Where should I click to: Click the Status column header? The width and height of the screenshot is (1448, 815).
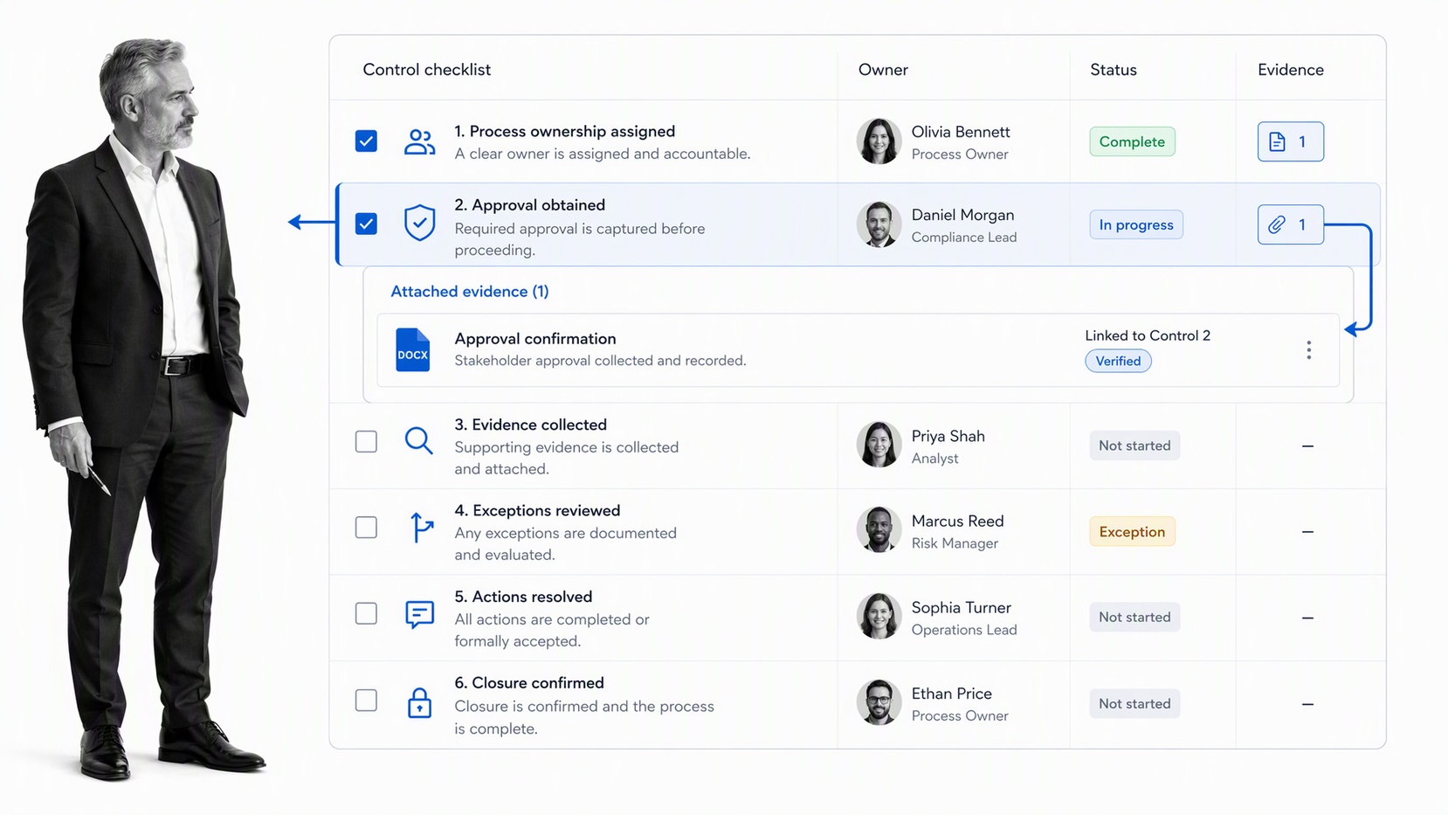tap(1114, 70)
